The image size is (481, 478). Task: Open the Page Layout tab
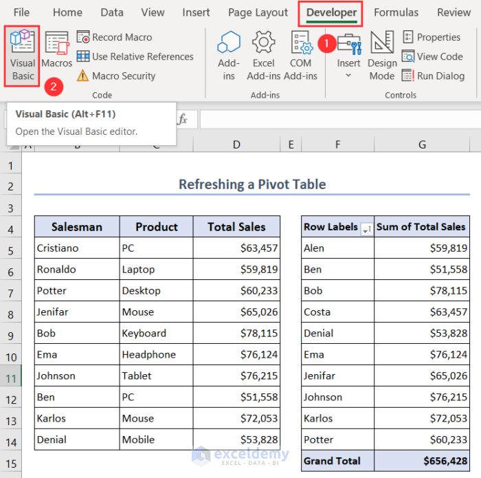(258, 12)
